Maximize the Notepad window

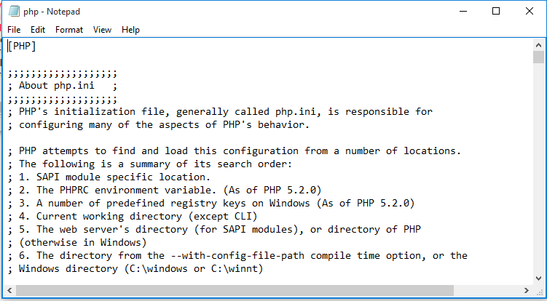pos(496,11)
